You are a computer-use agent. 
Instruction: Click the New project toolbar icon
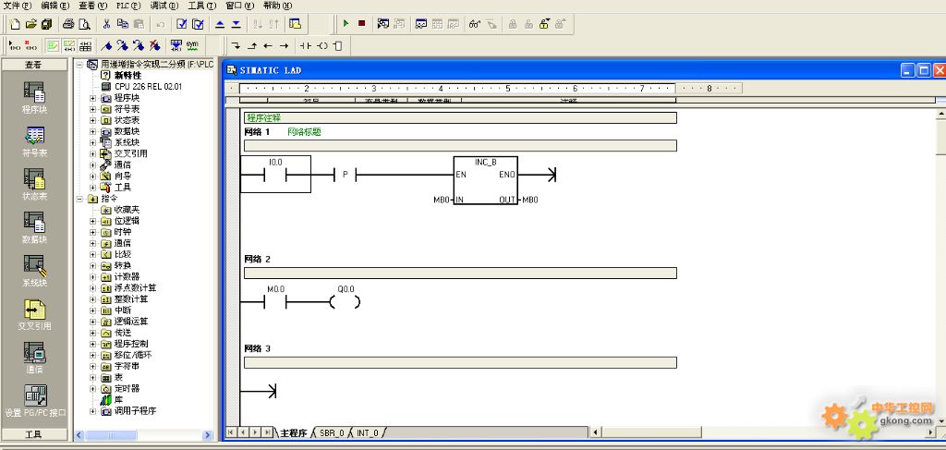15,24
